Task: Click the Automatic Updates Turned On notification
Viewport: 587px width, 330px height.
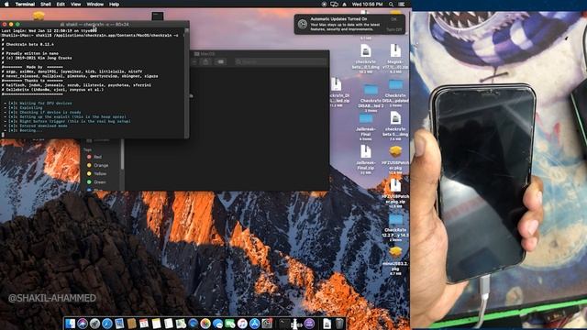Action: point(349,25)
